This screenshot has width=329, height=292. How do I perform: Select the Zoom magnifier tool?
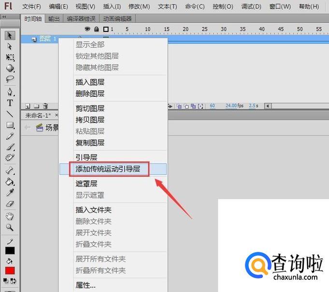10,227
